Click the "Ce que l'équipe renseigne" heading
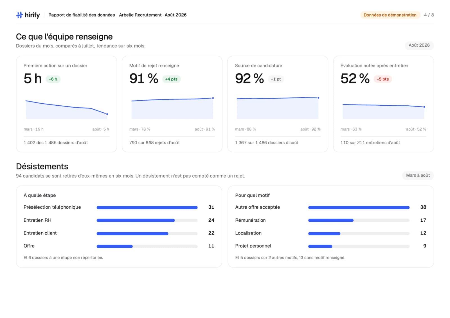450x318 pixels. coord(64,37)
